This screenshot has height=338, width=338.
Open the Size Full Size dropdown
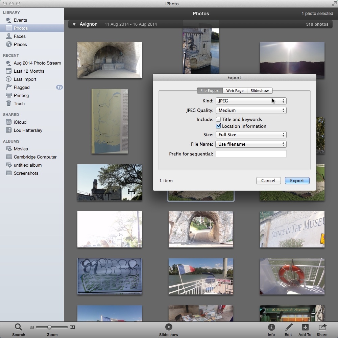point(251,135)
